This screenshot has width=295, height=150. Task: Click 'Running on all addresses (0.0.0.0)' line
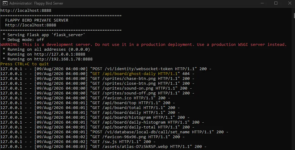[46, 49]
